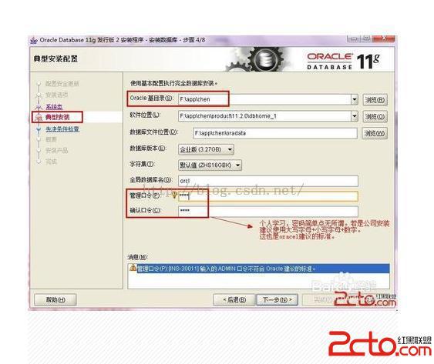Image resolution: width=434 pixels, height=364 pixels.
Task: Click into the 软件位置 path field
Action: pos(264,116)
